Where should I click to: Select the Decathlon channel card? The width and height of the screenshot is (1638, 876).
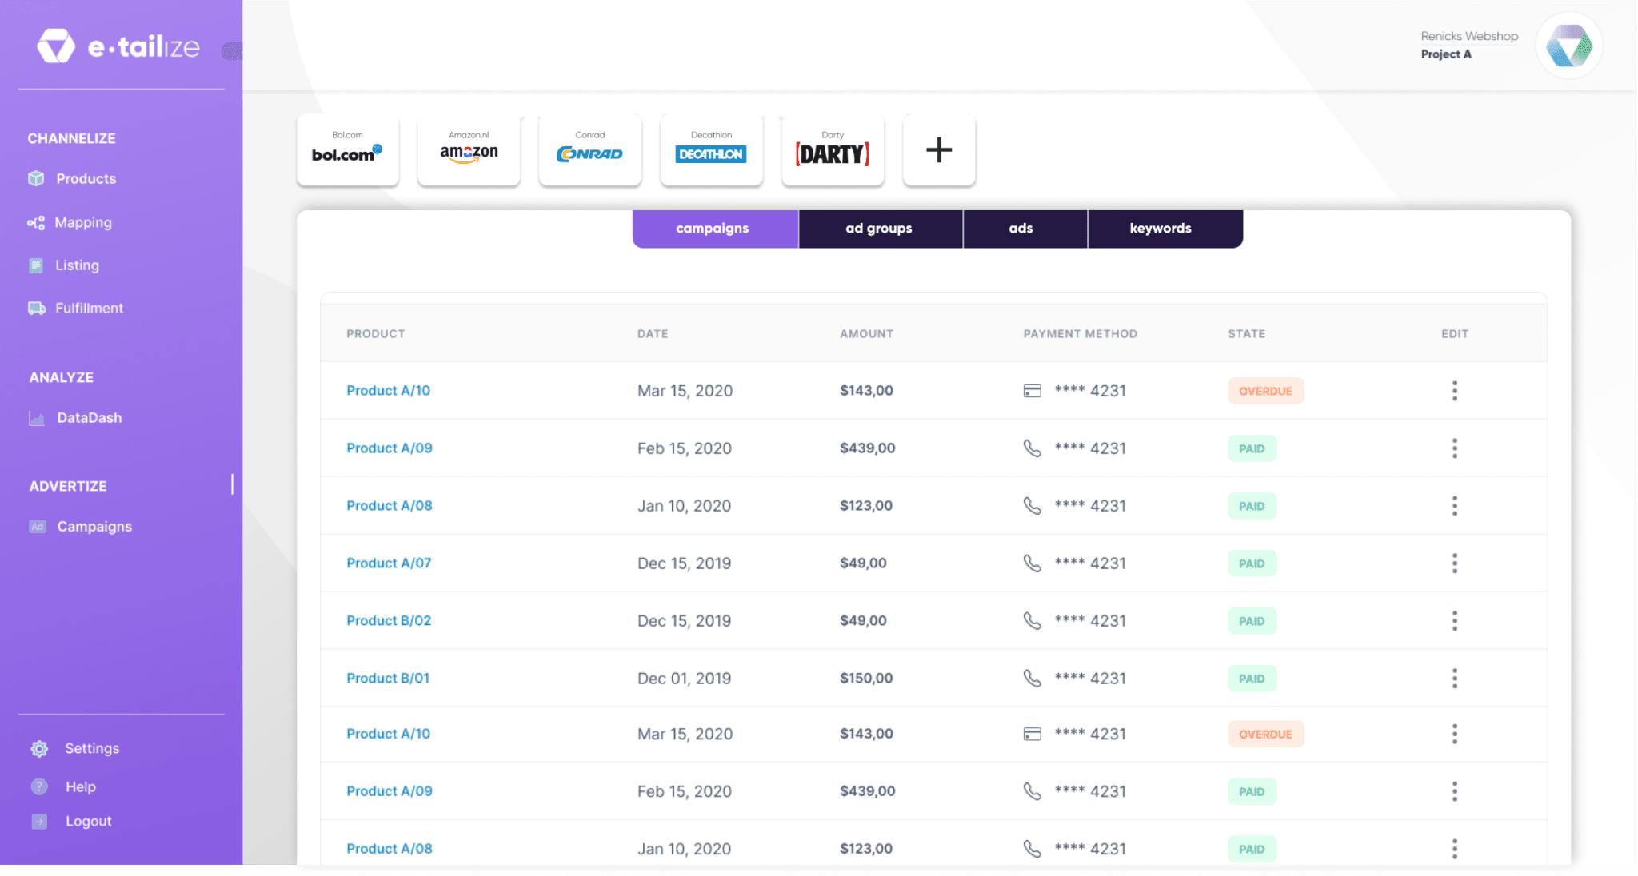[x=711, y=150]
